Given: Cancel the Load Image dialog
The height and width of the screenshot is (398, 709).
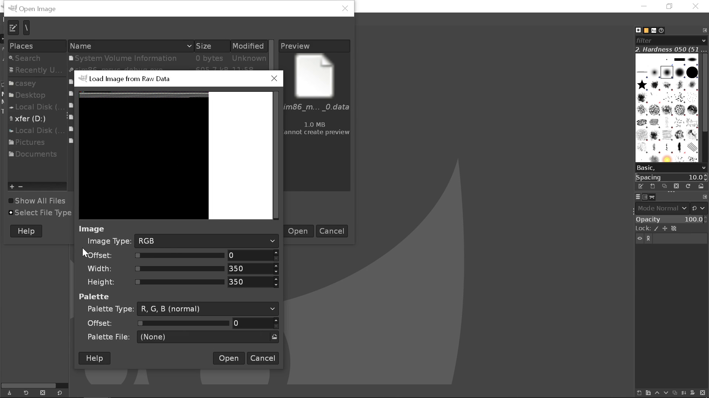Looking at the screenshot, I should pos(262,358).
